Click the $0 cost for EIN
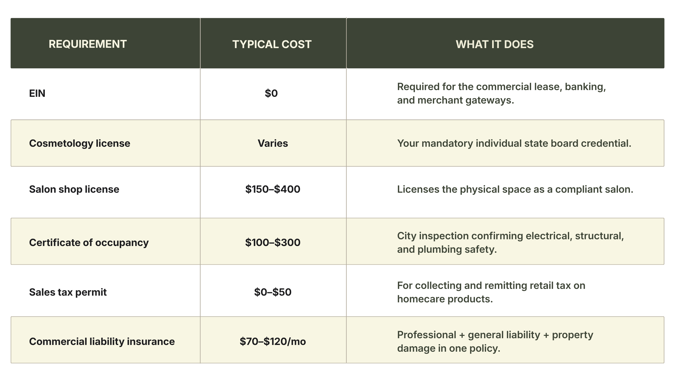The height and width of the screenshot is (386, 675). 271,93
